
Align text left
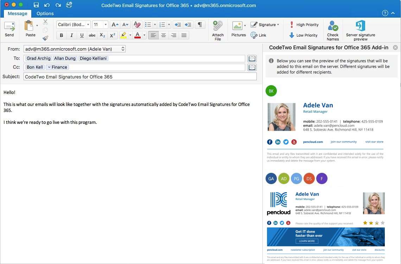[x=153, y=35]
